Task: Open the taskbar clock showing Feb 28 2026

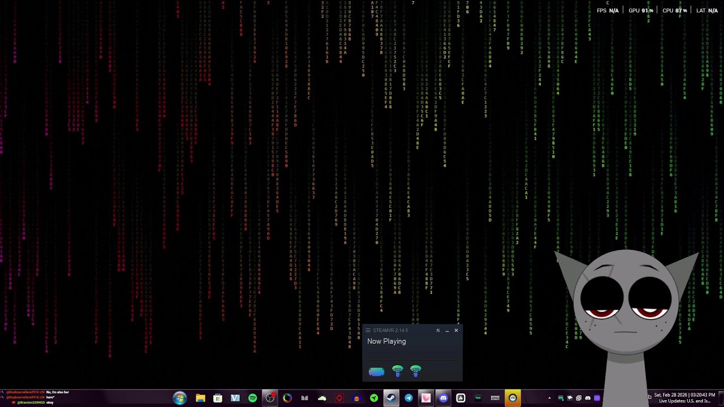Action: click(x=684, y=395)
